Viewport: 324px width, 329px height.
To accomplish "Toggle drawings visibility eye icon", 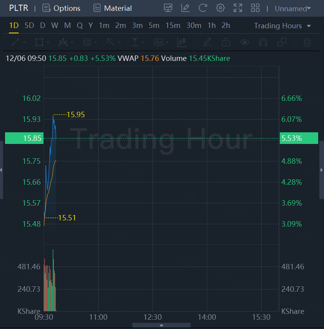I will 244,42.
